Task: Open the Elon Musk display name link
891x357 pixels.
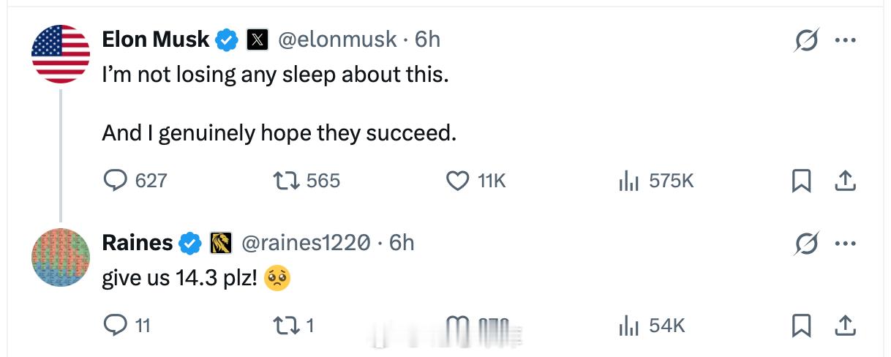Action: coord(156,39)
